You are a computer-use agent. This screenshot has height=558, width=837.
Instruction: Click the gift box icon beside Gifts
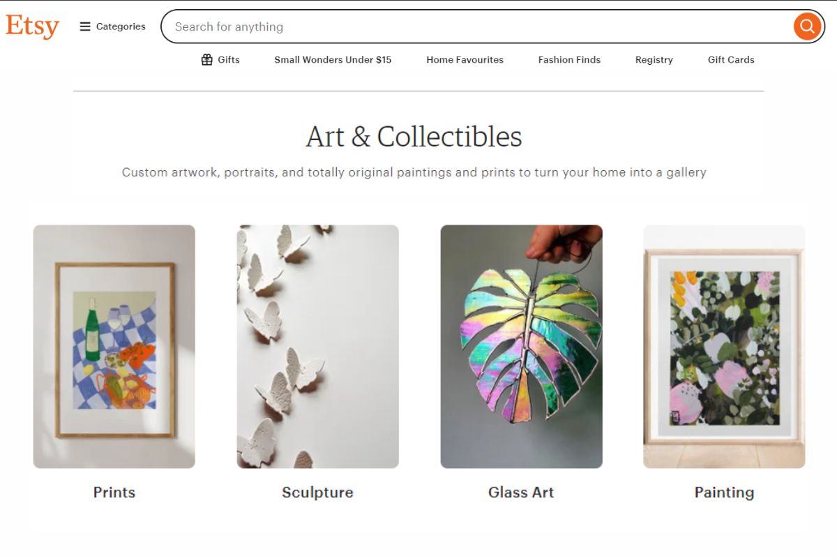[206, 59]
